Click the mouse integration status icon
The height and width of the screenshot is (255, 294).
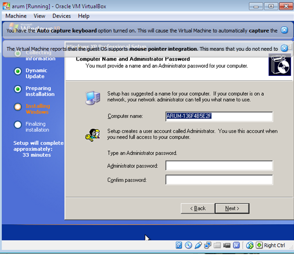point(250,245)
